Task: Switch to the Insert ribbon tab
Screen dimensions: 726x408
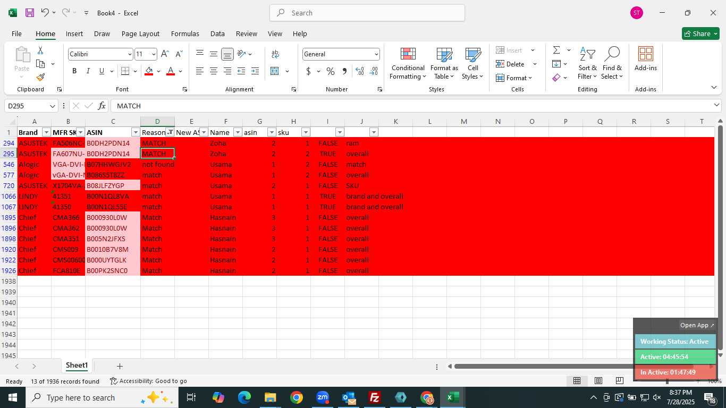Action: 74,33
